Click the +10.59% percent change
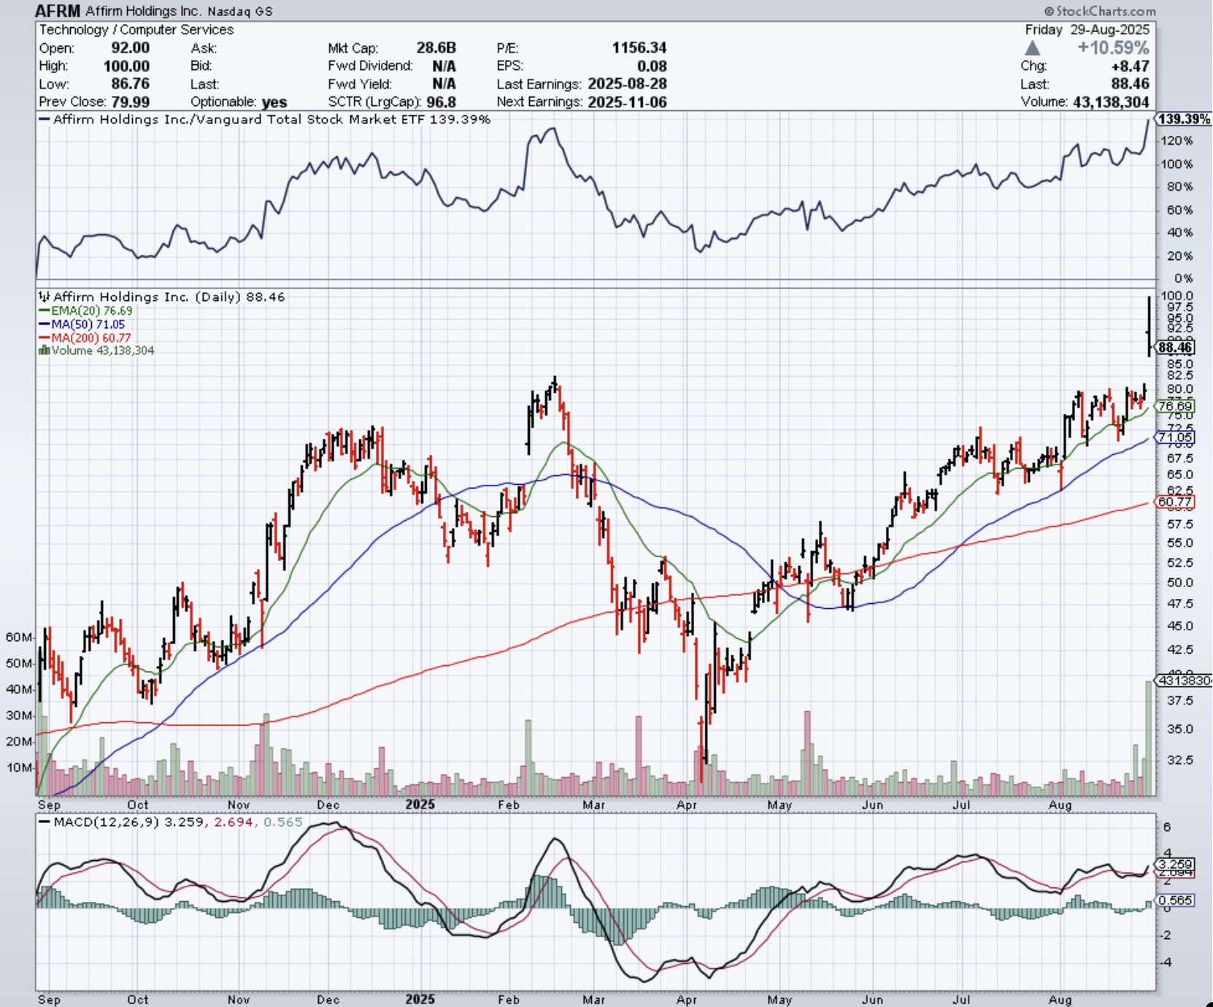This screenshot has width=1213, height=1007. (1113, 48)
